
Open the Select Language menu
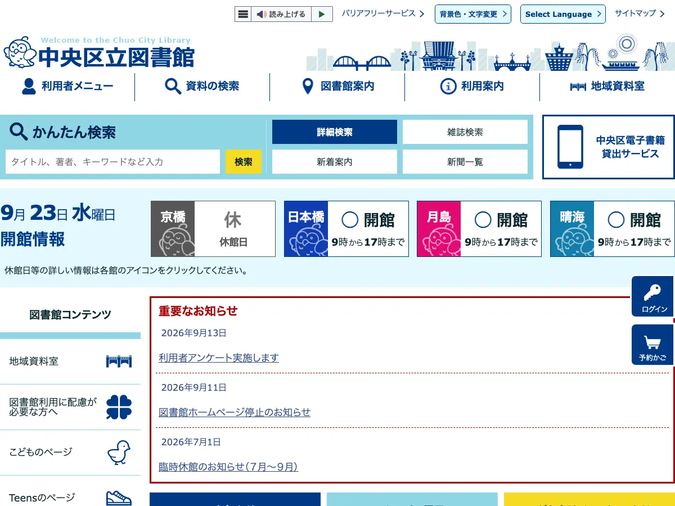point(563,14)
